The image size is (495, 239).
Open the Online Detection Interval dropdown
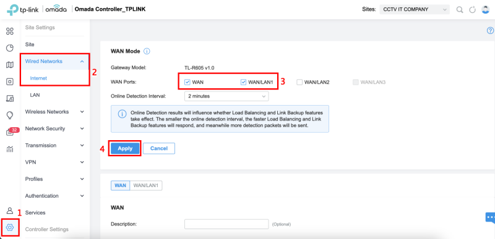click(x=226, y=96)
